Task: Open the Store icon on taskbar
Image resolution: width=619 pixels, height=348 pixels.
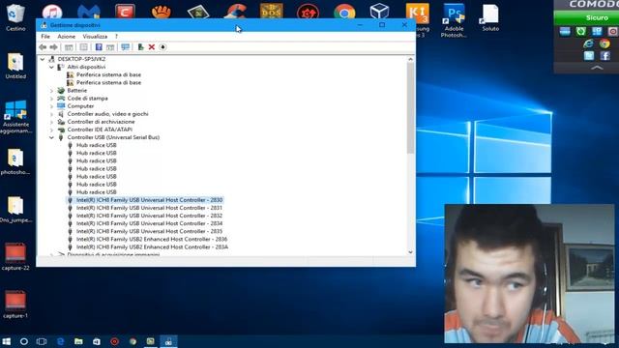Action: (97, 341)
